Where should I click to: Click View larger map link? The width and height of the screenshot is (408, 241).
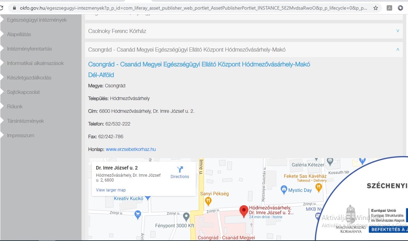(x=111, y=190)
